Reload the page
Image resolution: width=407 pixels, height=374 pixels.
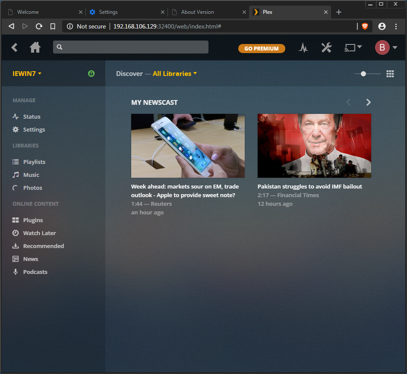click(x=39, y=26)
